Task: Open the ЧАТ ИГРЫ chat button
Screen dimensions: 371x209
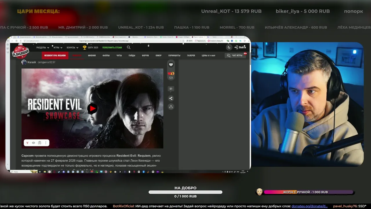Action: pyautogui.click(x=235, y=55)
